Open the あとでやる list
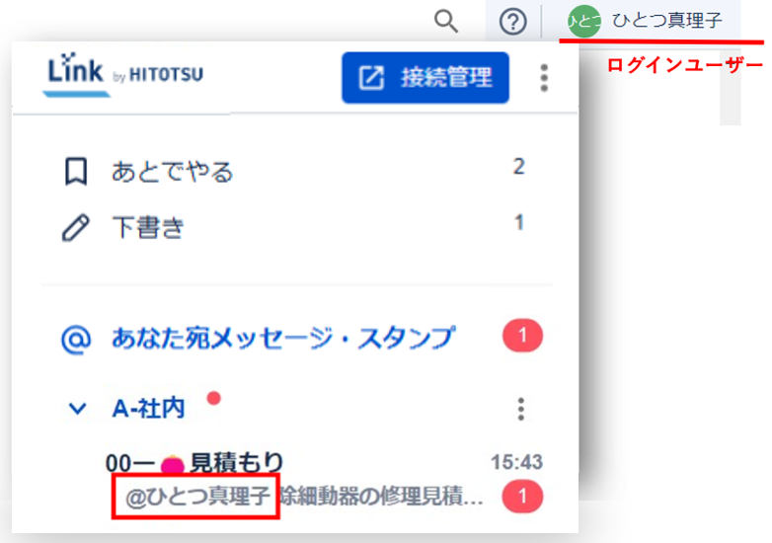Viewport: 772px width, 543px height. [173, 172]
